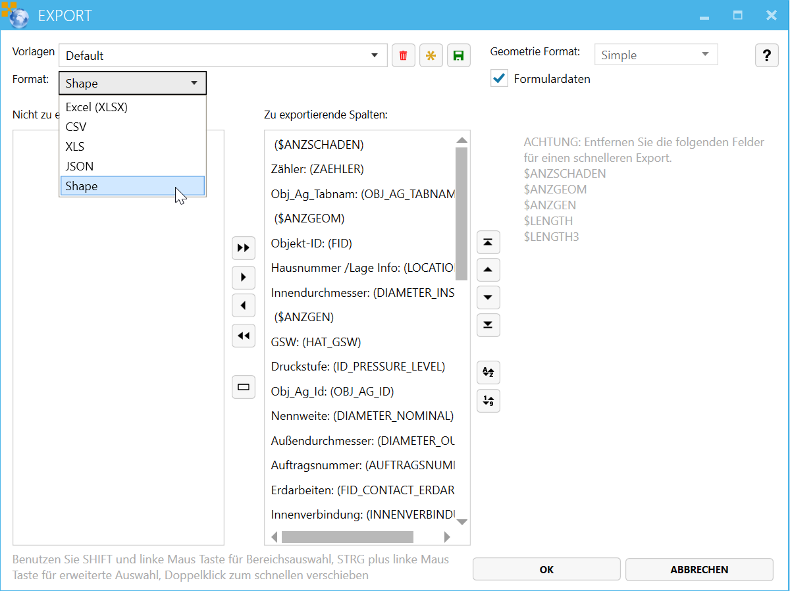Click the yellow asterisk new template icon
Image resolution: width=790 pixels, height=591 pixels.
coord(431,56)
